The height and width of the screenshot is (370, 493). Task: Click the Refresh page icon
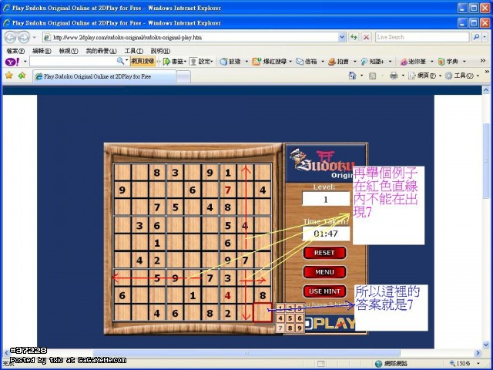point(354,37)
